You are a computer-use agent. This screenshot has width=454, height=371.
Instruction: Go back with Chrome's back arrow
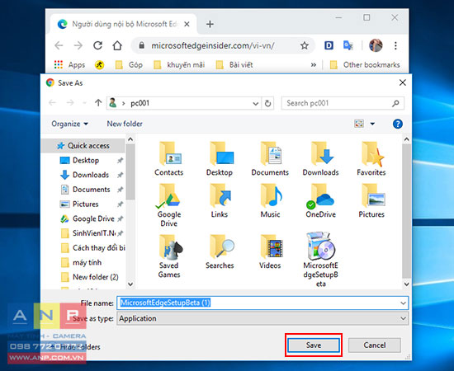coord(59,45)
